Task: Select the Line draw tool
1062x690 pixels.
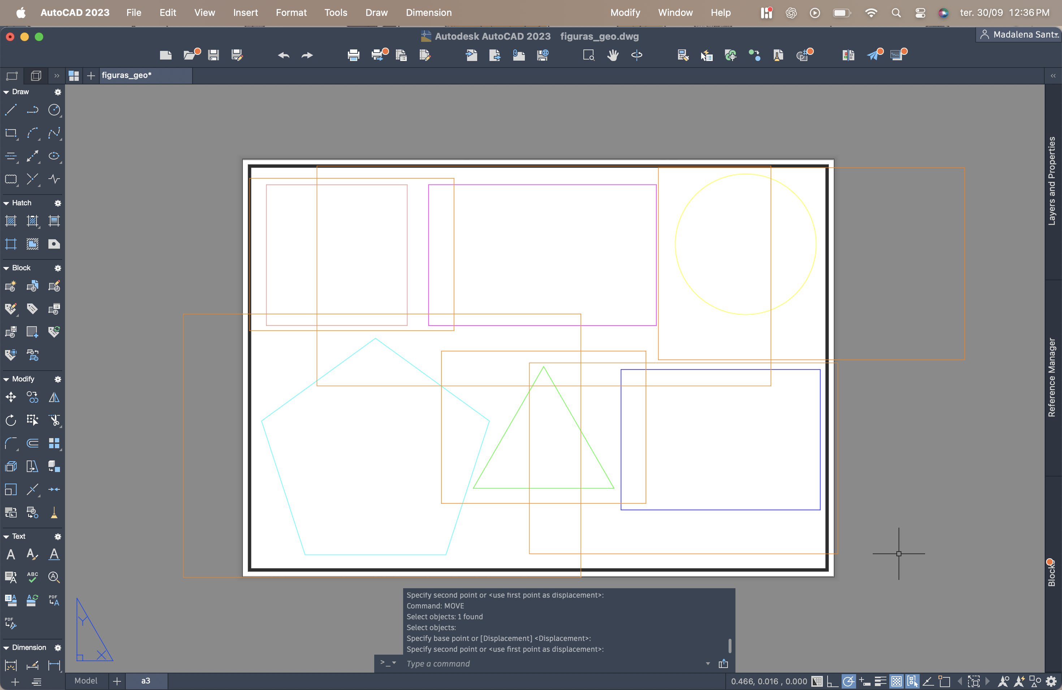Action: click(11, 110)
